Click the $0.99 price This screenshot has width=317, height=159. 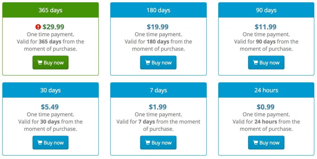coord(266,107)
